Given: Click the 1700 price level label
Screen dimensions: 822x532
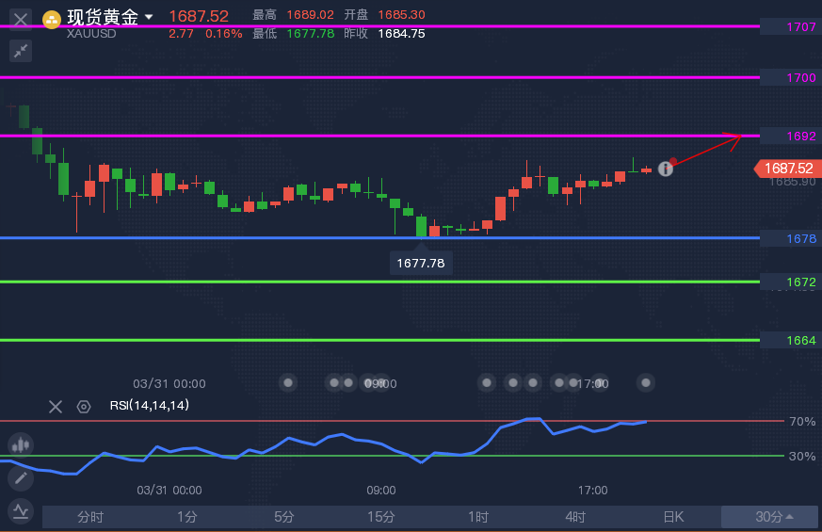Looking at the screenshot, I should click(x=801, y=77).
